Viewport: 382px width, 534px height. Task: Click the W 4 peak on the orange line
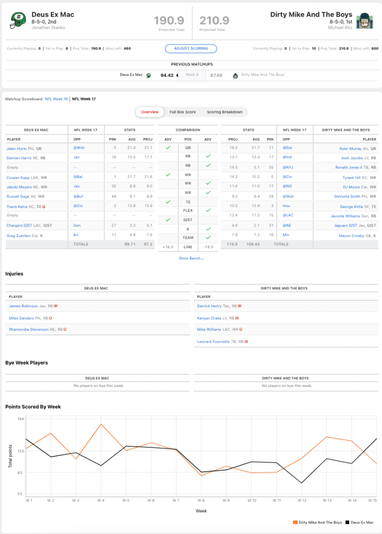(100, 424)
